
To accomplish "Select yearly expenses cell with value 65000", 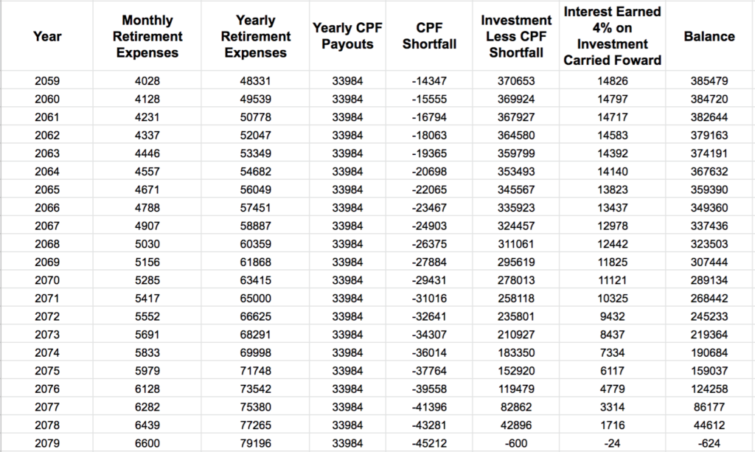I will pos(255,299).
